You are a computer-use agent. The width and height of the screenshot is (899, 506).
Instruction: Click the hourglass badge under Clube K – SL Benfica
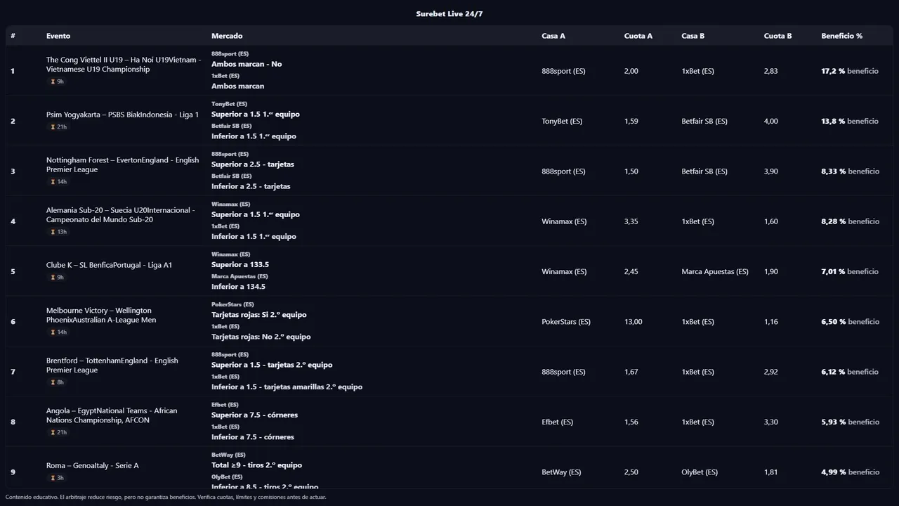click(x=57, y=278)
